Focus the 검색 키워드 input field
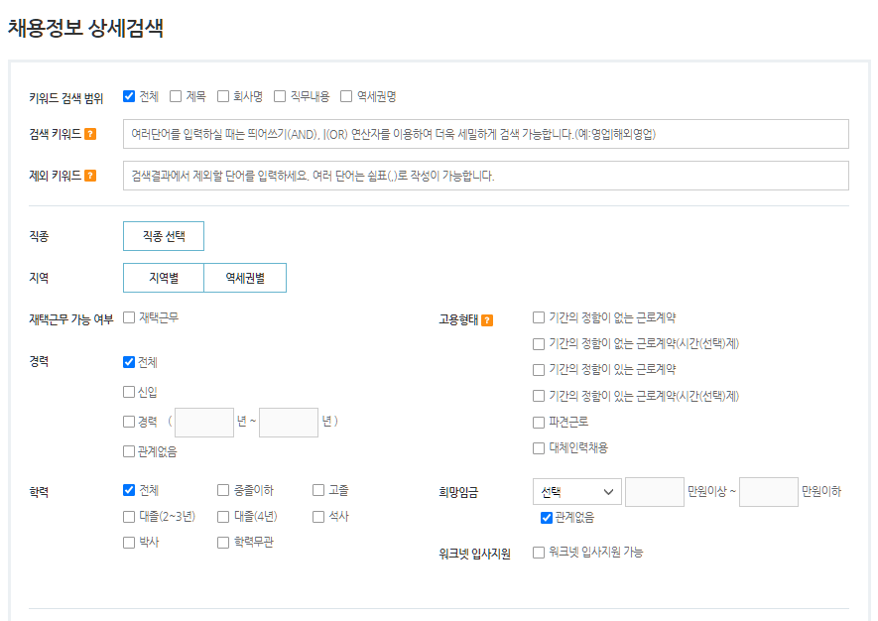The image size is (878, 621). [486, 134]
